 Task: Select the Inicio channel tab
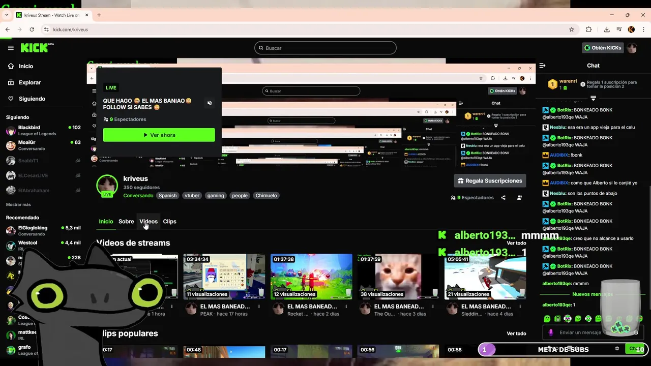pyautogui.click(x=106, y=222)
